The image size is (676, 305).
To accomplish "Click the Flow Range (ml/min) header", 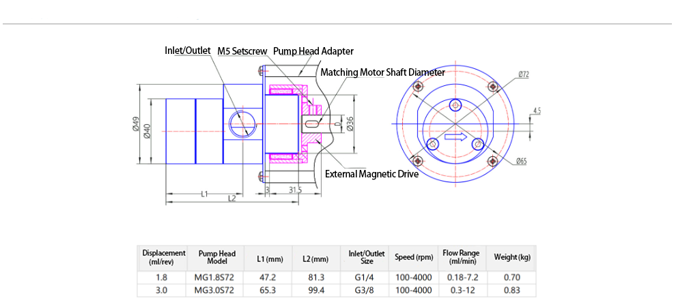I will (462, 257).
